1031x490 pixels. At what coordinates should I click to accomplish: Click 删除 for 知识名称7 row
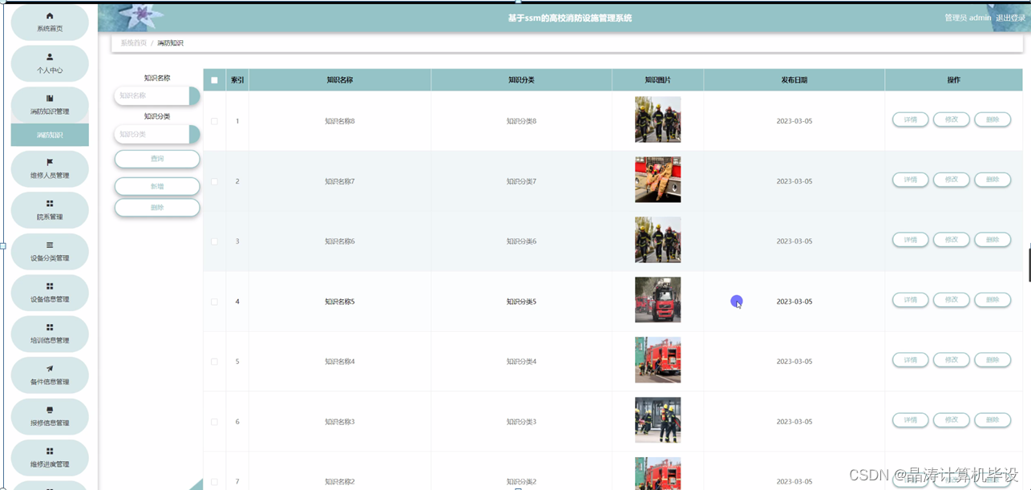coord(993,180)
